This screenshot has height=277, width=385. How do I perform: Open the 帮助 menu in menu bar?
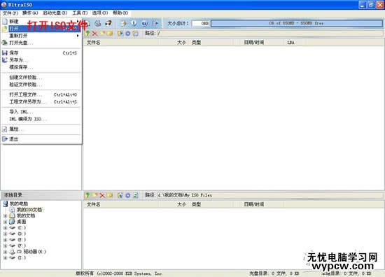(120, 13)
